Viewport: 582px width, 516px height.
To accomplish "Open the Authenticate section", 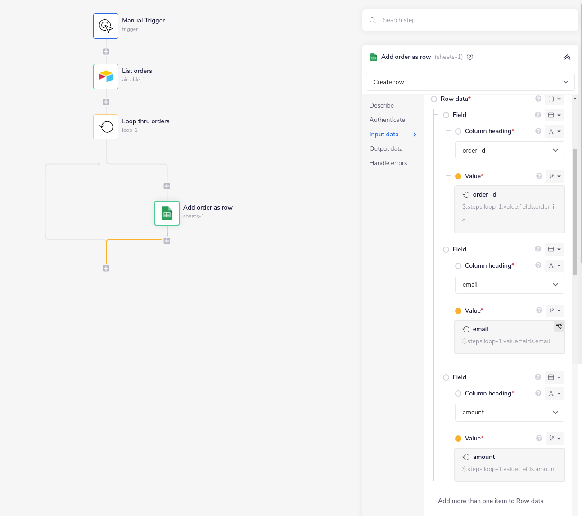I will coord(387,120).
